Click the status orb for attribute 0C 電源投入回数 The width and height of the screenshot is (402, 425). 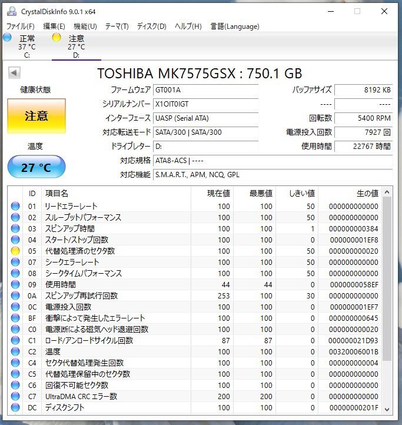click(x=15, y=307)
